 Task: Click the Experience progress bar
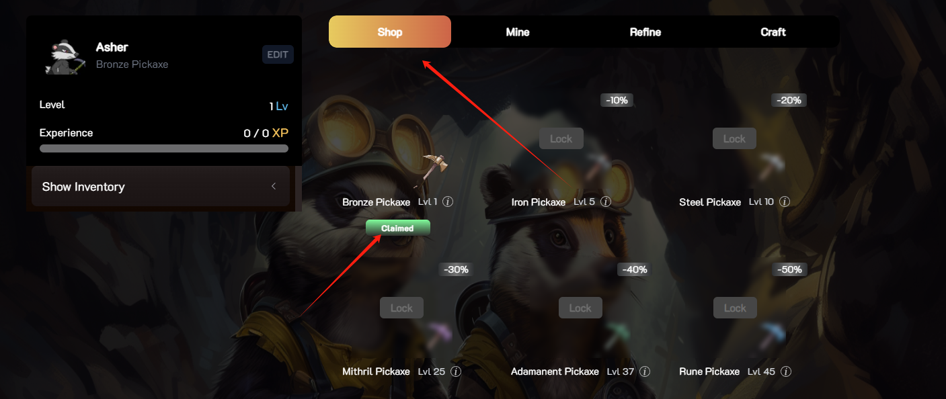(164, 148)
